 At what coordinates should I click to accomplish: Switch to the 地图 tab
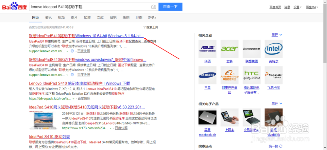click(x=139, y=18)
